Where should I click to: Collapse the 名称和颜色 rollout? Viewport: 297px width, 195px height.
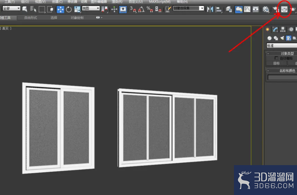(x=282, y=71)
